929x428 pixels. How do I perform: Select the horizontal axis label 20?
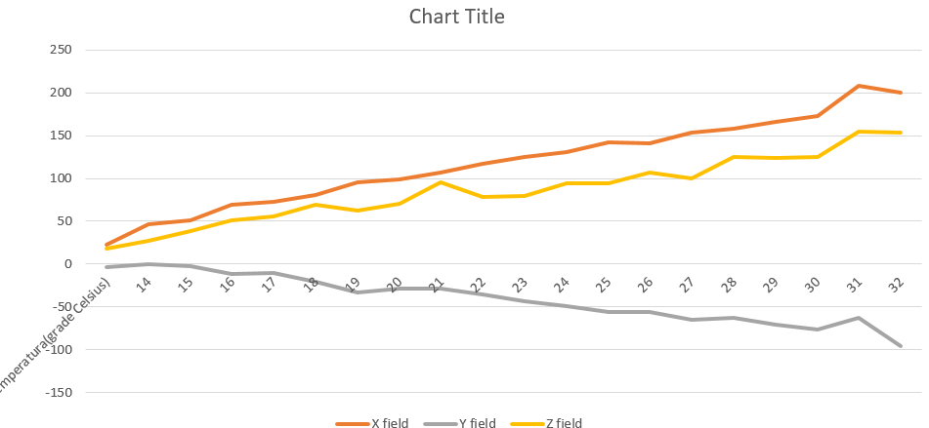(394, 286)
